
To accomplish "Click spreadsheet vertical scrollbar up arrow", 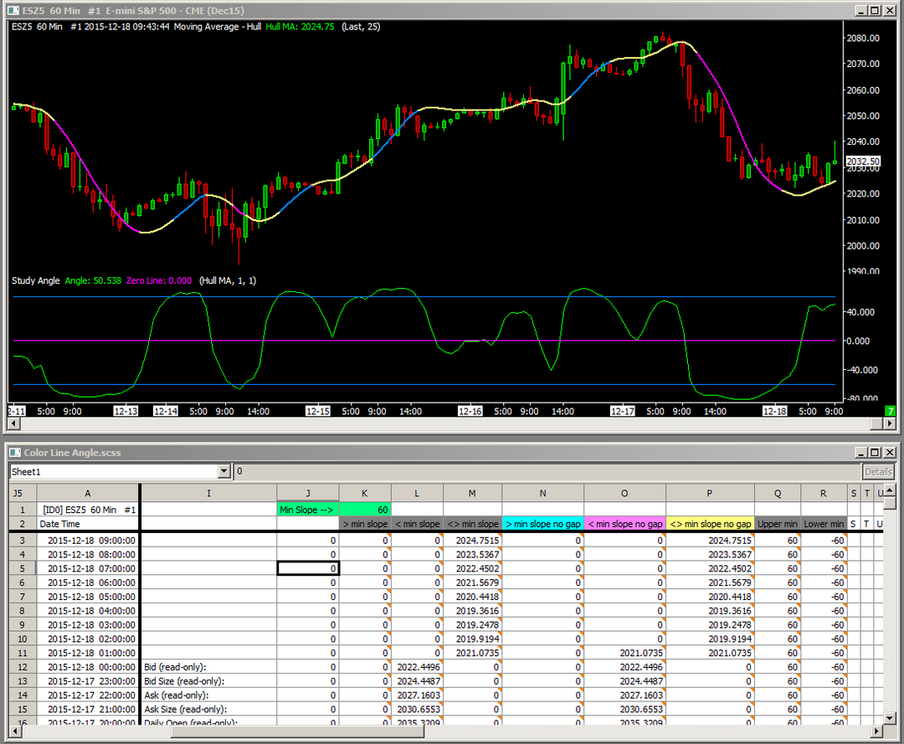I will pos(891,489).
